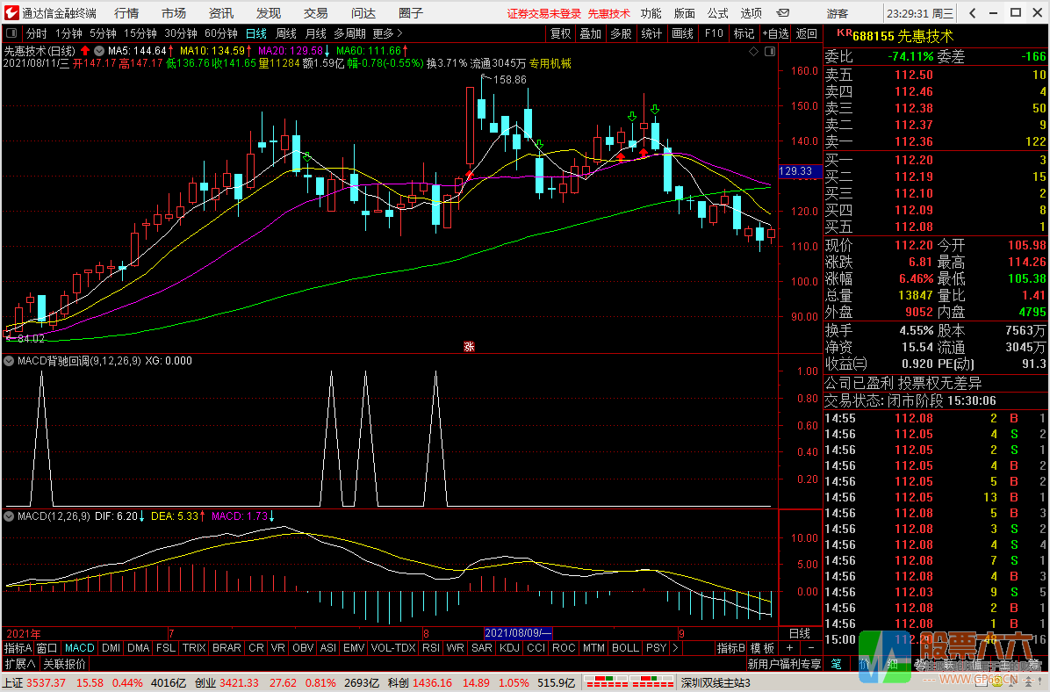Select the RSI indicator tab
The image size is (1050, 692).
coord(431,648)
